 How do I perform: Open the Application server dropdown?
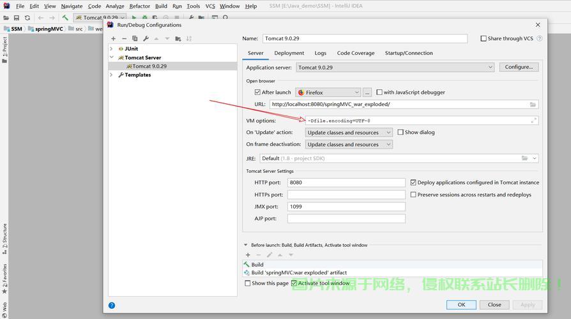tap(395, 67)
